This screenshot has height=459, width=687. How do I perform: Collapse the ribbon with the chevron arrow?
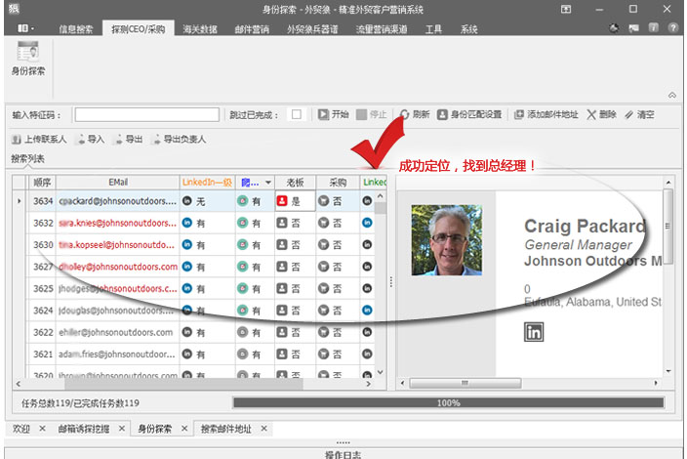coord(672,95)
